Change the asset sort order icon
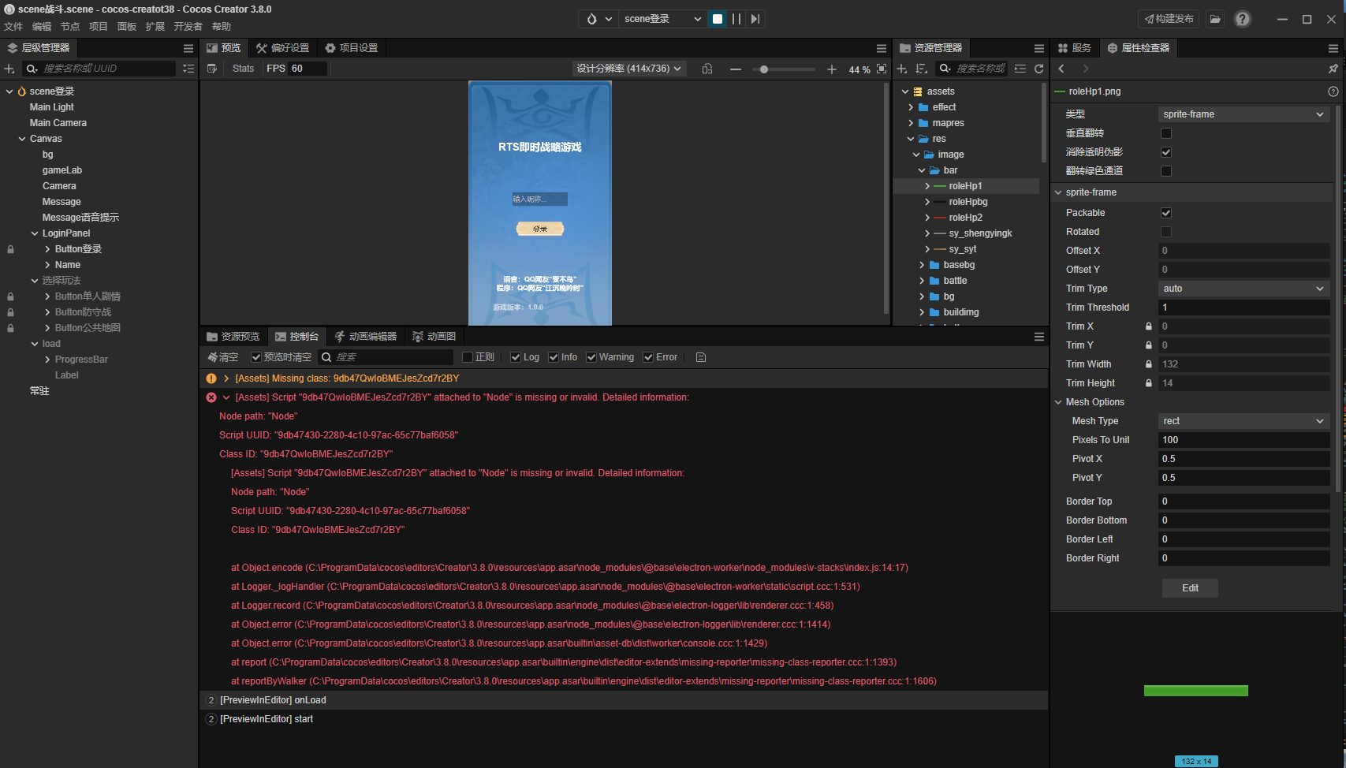The height and width of the screenshot is (768, 1346). (921, 69)
